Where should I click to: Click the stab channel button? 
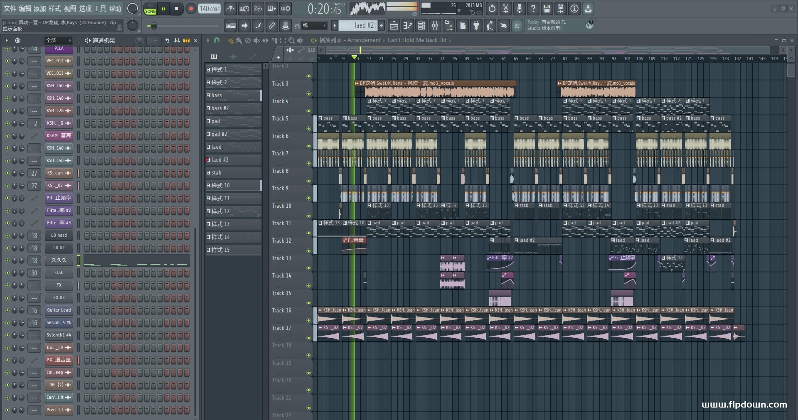(x=59, y=273)
